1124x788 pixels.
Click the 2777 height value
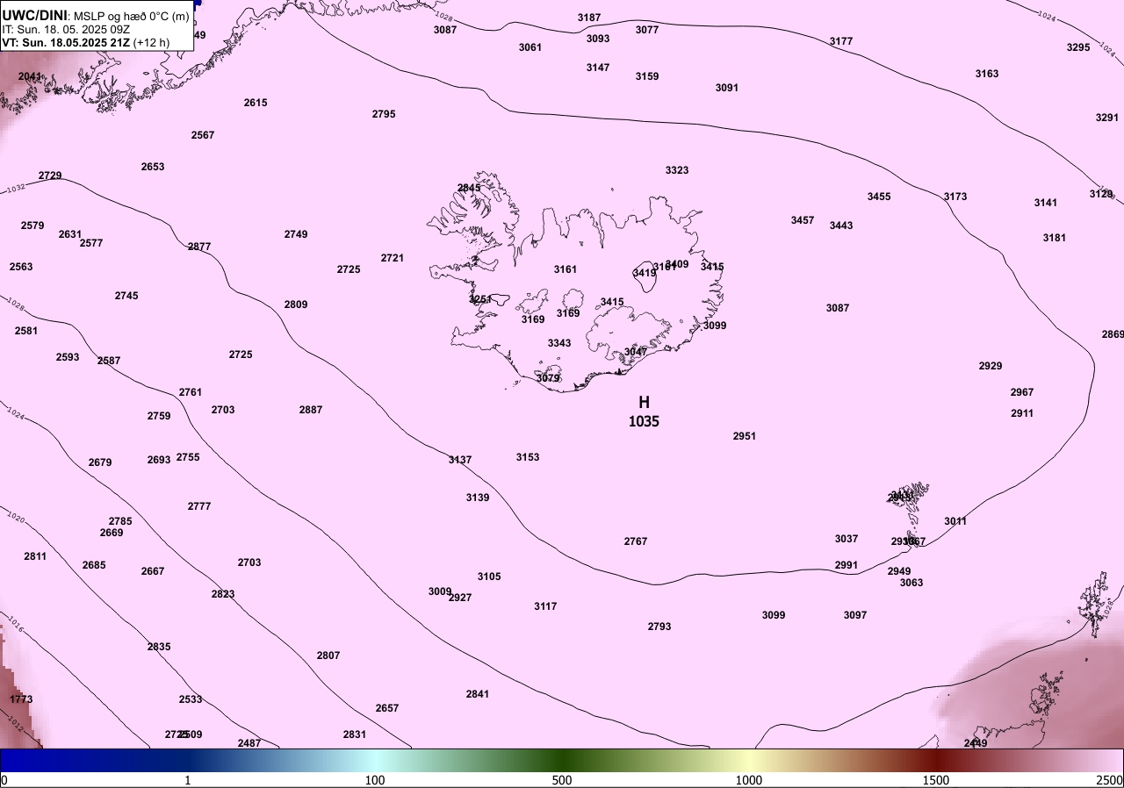tap(199, 506)
